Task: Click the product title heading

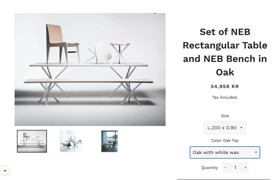Action: pos(225,52)
